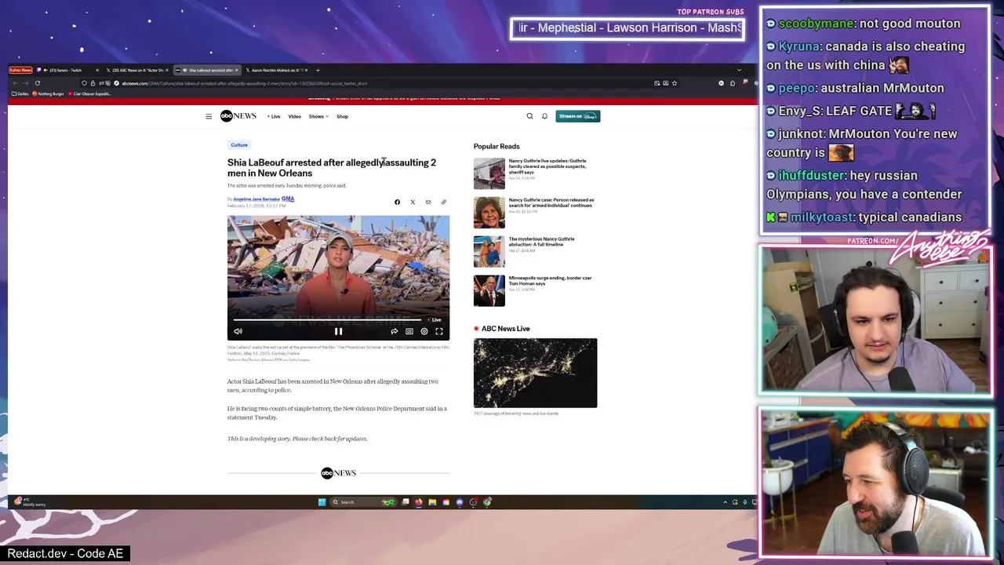Image resolution: width=1004 pixels, height=565 pixels.
Task: Open Minneapolis surge ending story
Action: 550,281
